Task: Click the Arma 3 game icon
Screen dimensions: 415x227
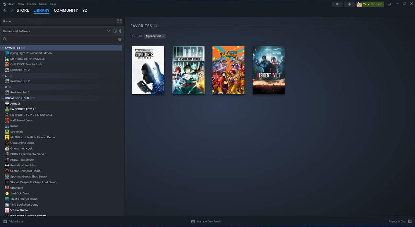Action: 7,104
